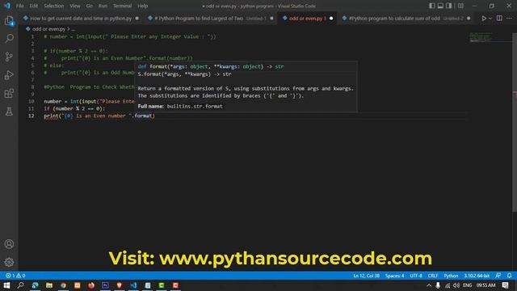The height and width of the screenshot is (291, 517).
Task: Change encoding via 'UTF-8' status
Action: [416, 276]
